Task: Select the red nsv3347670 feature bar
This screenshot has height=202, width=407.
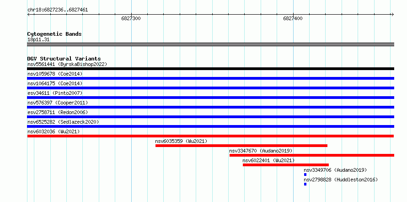Action: pyautogui.click(x=312, y=155)
